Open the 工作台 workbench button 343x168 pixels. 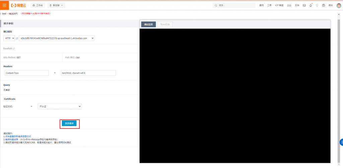tap(38, 5)
